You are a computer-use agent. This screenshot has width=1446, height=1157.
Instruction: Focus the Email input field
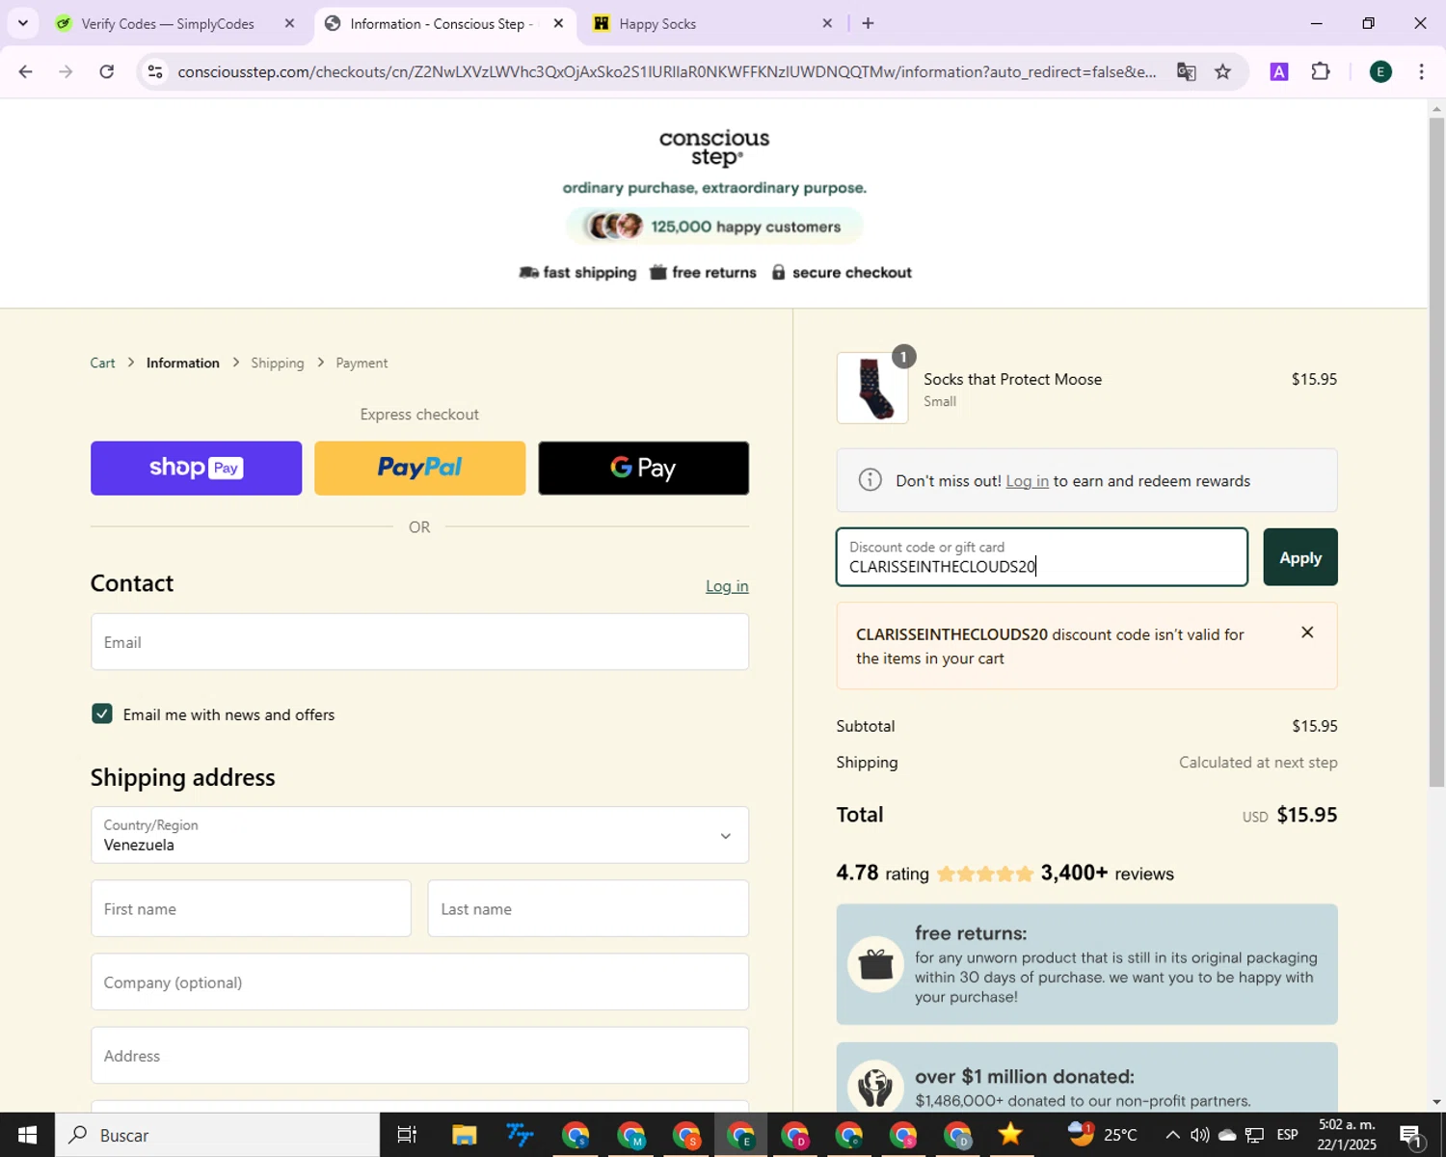click(419, 642)
